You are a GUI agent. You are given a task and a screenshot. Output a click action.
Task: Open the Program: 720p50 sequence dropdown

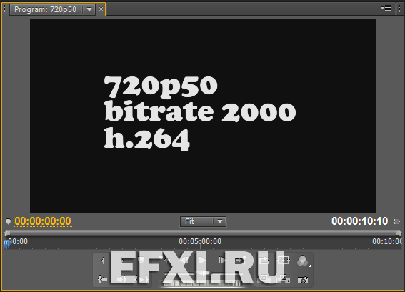coord(89,10)
